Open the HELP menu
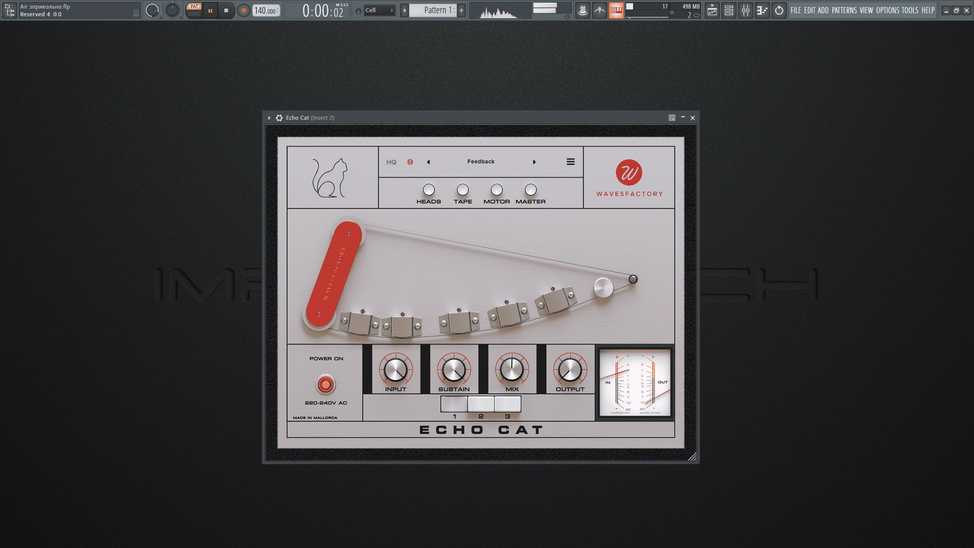This screenshot has height=548, width=974. [928, 10]
